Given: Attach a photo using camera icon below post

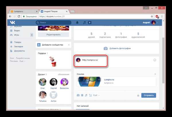Looking at the screenshot, I should 78,95.
